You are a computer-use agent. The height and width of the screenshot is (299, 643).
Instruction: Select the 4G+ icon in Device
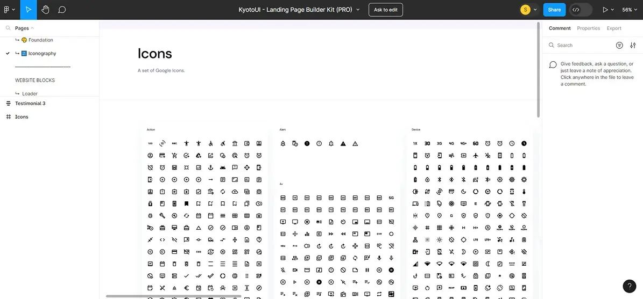click(x=463, y=143)
